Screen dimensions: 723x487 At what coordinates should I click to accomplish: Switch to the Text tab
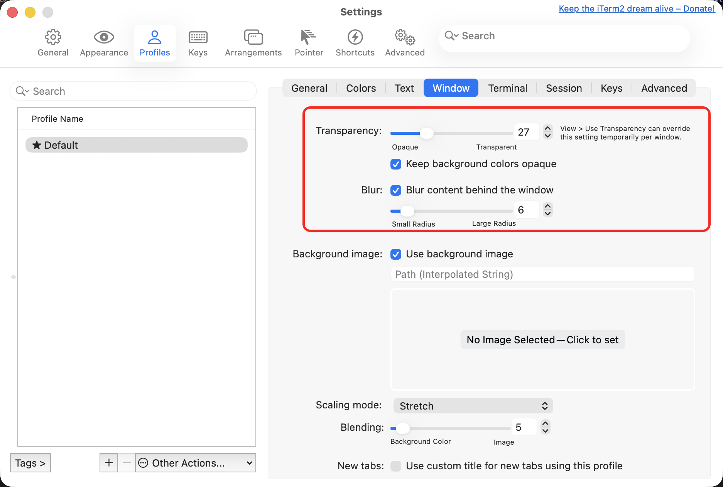click(404, 88)
